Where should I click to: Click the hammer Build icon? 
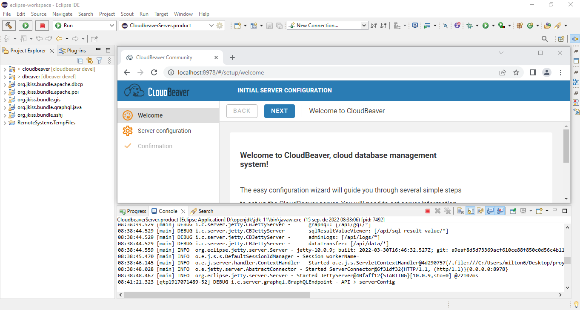[x=9, y=25]
